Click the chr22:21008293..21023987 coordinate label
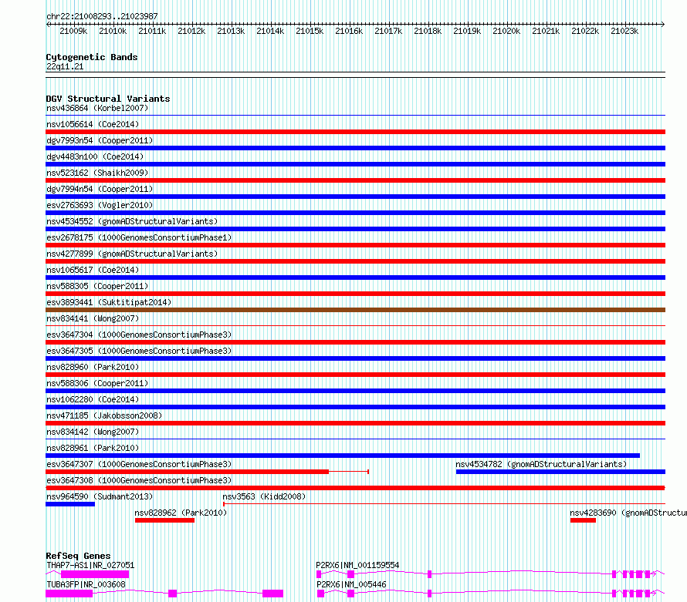 102,16
